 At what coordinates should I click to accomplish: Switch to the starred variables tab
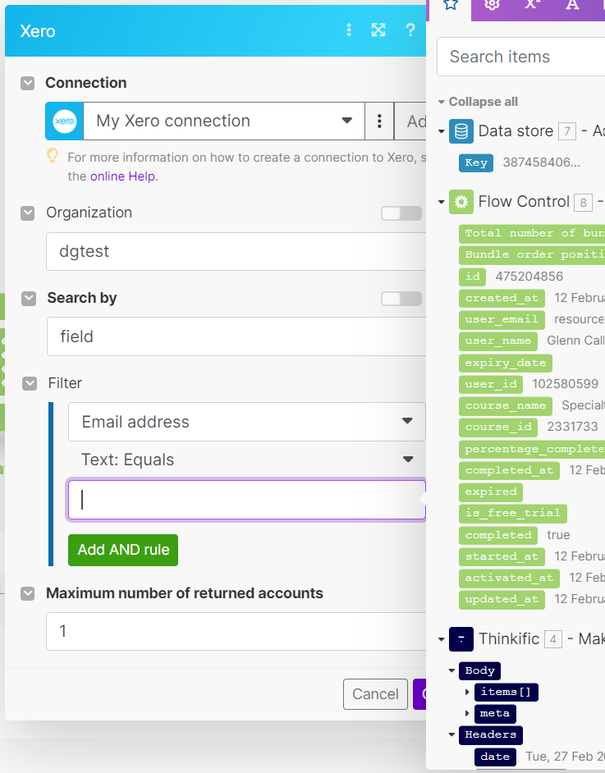coord(450,4)
